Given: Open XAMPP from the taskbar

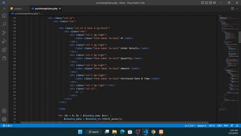Looking at the screenshot, I should pyautogui.click(x=161, y=132).
